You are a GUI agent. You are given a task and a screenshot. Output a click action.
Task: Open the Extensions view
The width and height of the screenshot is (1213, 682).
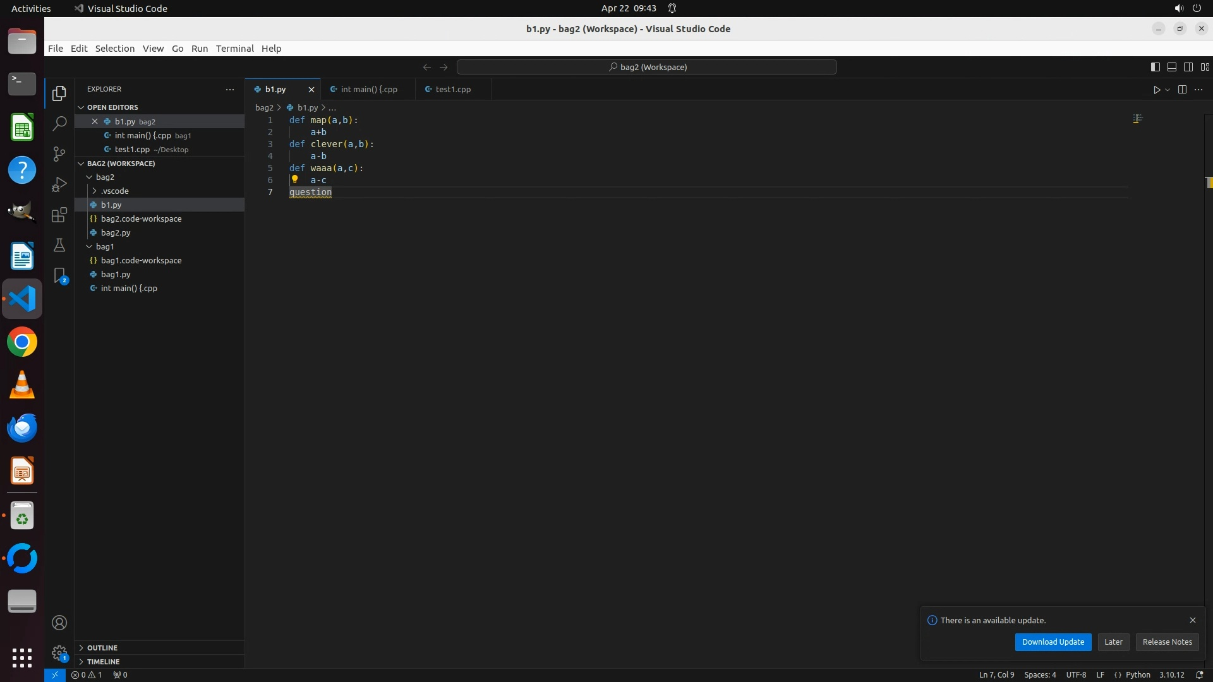[x=59, y=215]
